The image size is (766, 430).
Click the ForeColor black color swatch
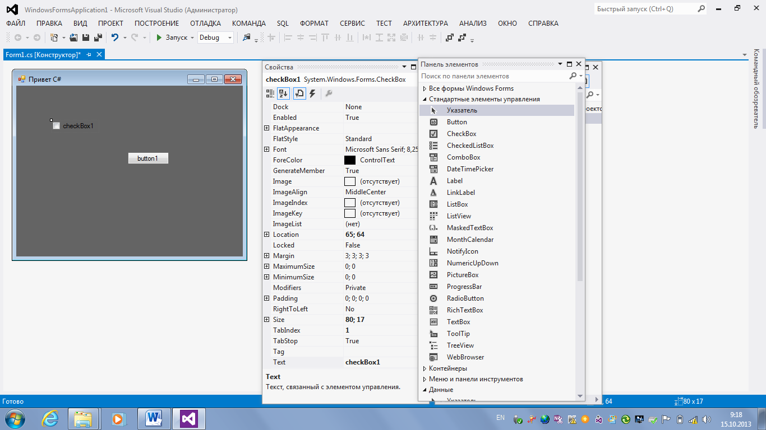click(350, 160)
